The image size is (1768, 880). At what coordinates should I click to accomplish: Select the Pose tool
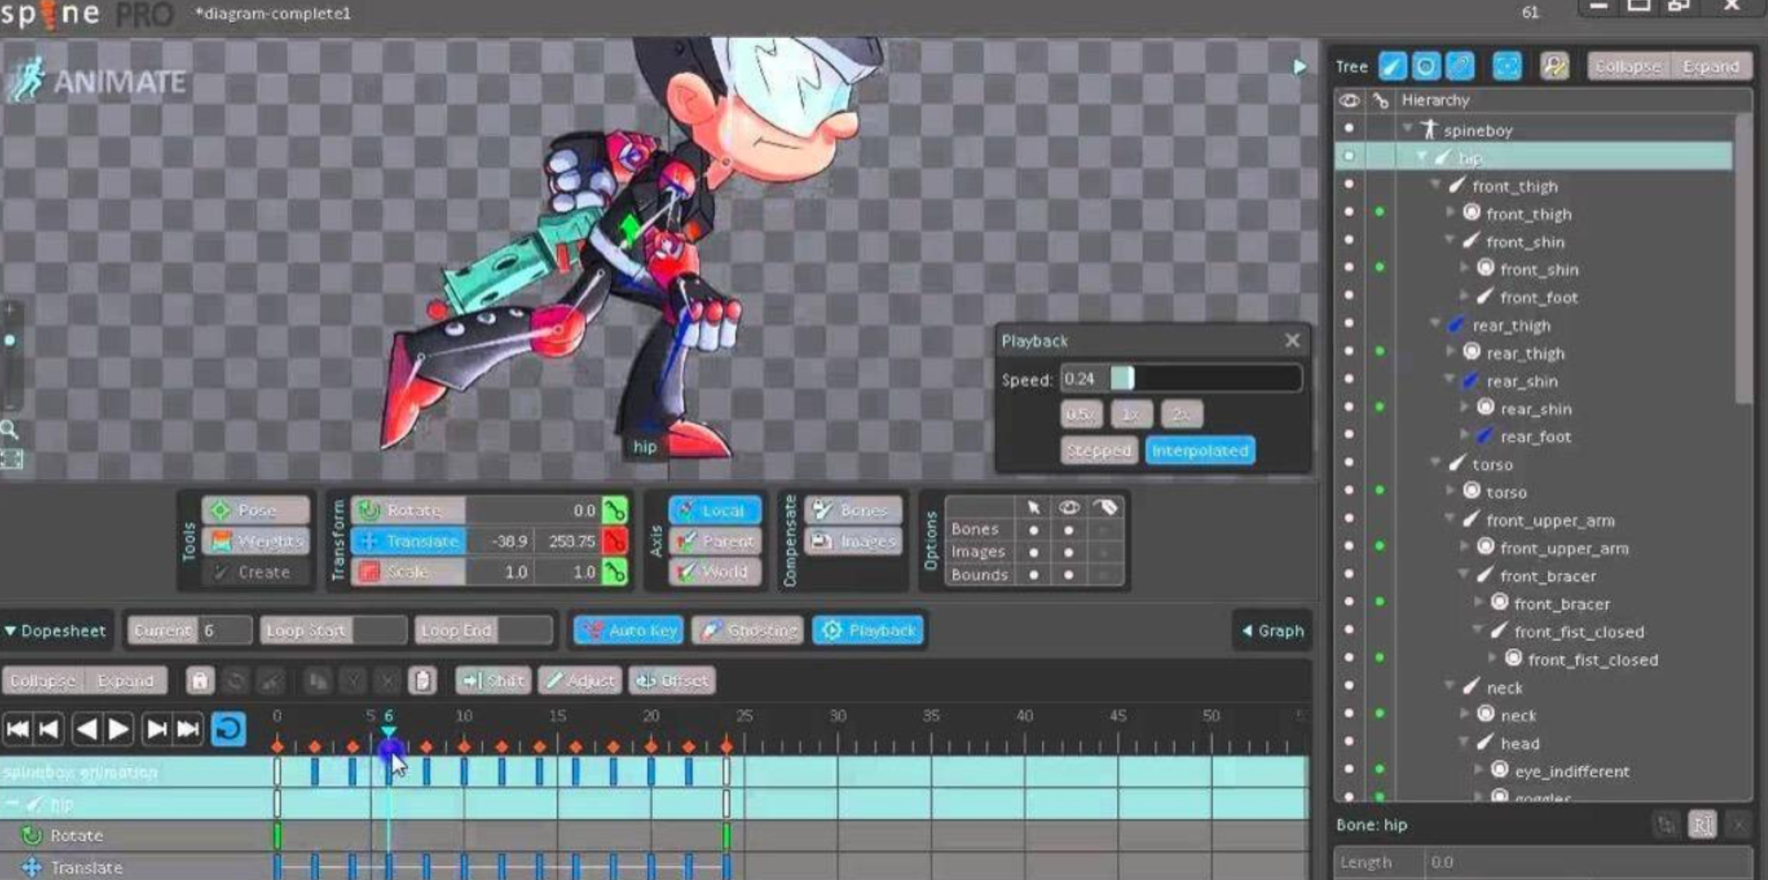point(256,510)
